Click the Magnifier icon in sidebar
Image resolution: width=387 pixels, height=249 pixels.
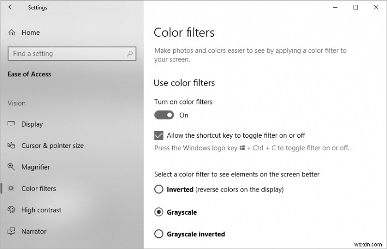pyautogui.click(x=12, y=167)
